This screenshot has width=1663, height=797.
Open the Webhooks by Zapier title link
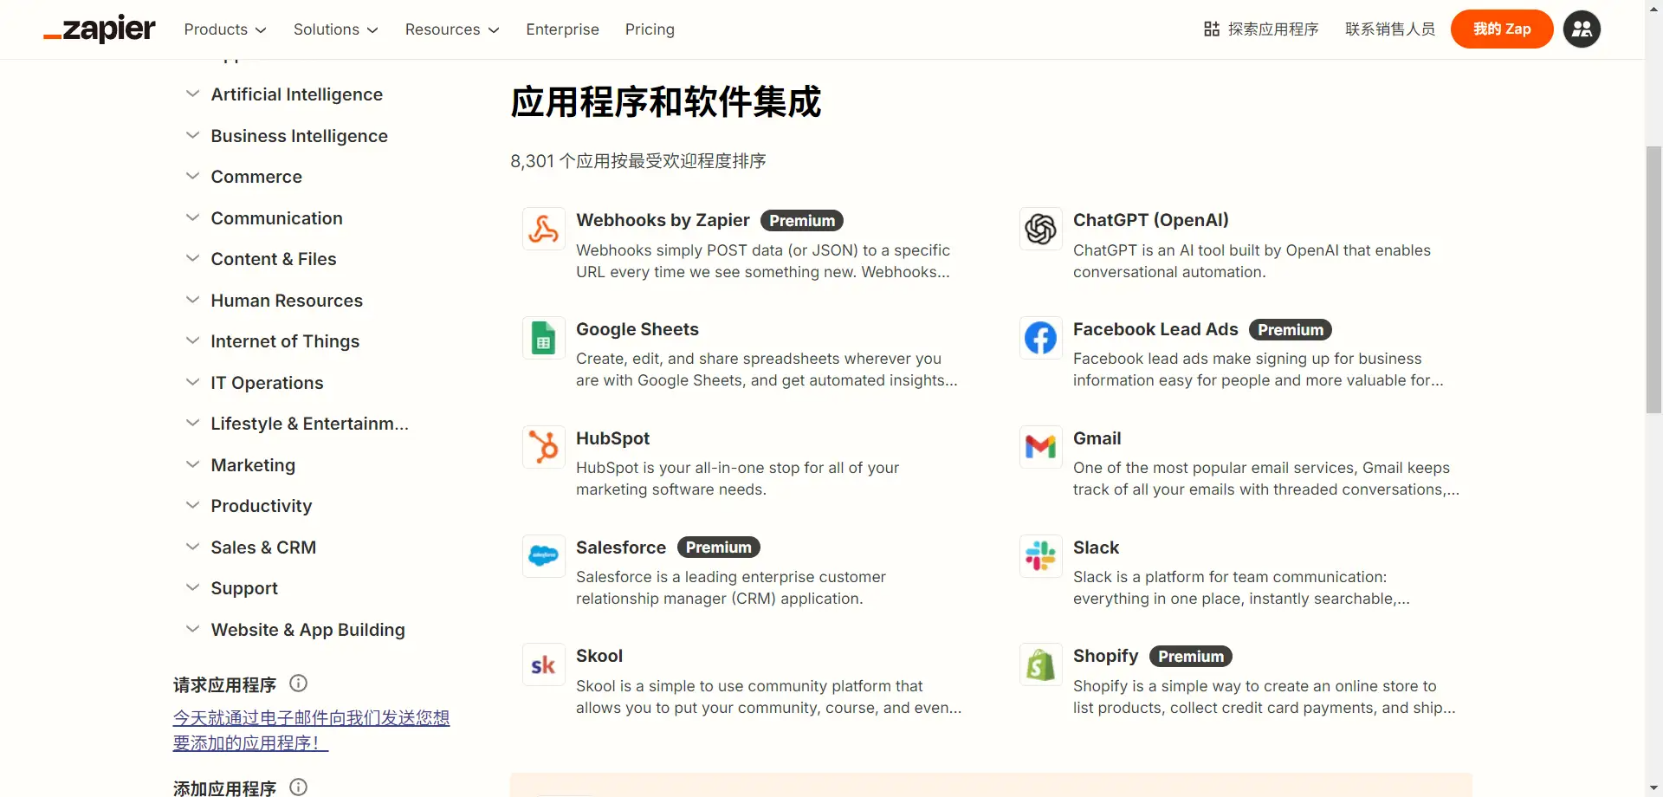tap(663, 220)
